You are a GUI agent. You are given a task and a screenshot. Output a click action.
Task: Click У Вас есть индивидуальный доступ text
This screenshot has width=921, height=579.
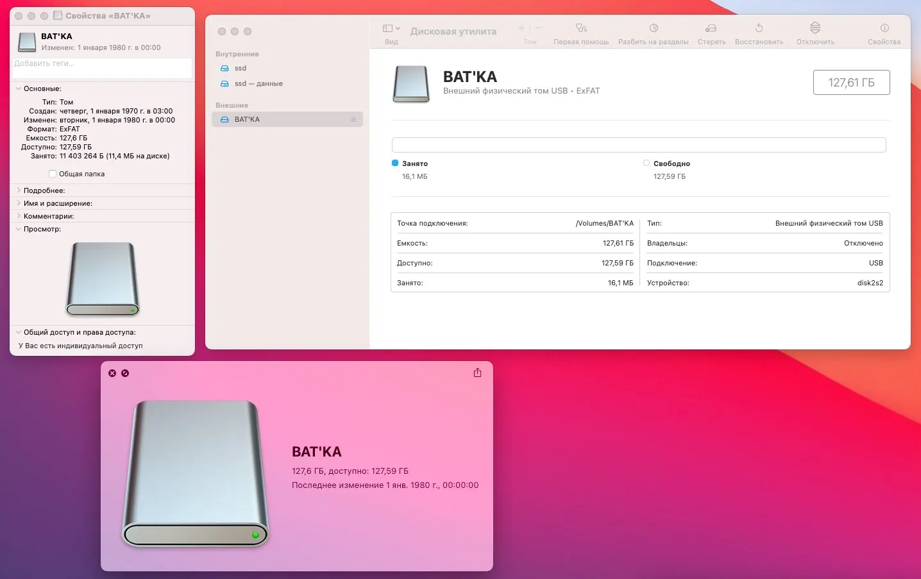(81, 346)
